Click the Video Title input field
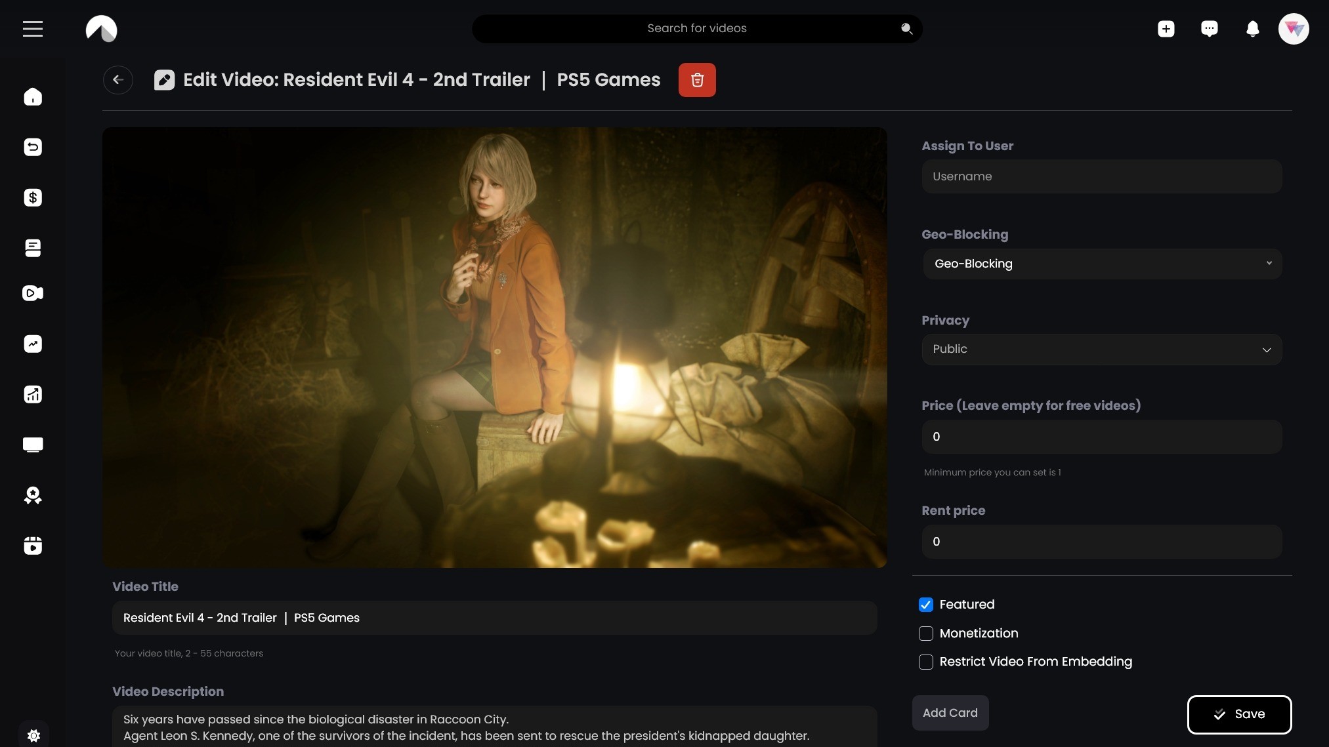1329x747 pixels. (x=495, y=618)
